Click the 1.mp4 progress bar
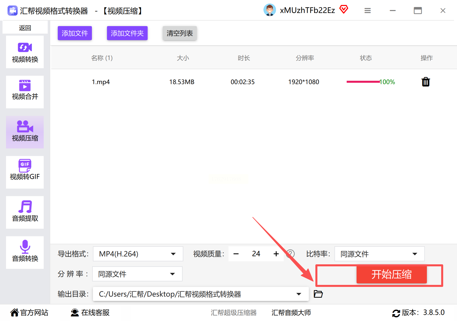 coord(363,82)
